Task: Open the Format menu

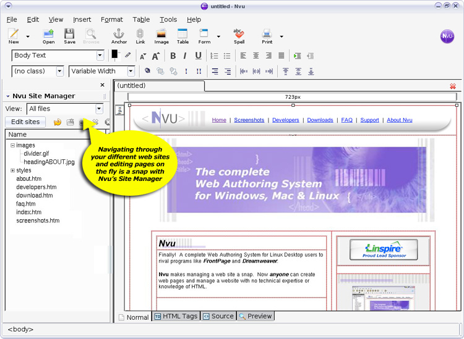Action: coord(111,20)
